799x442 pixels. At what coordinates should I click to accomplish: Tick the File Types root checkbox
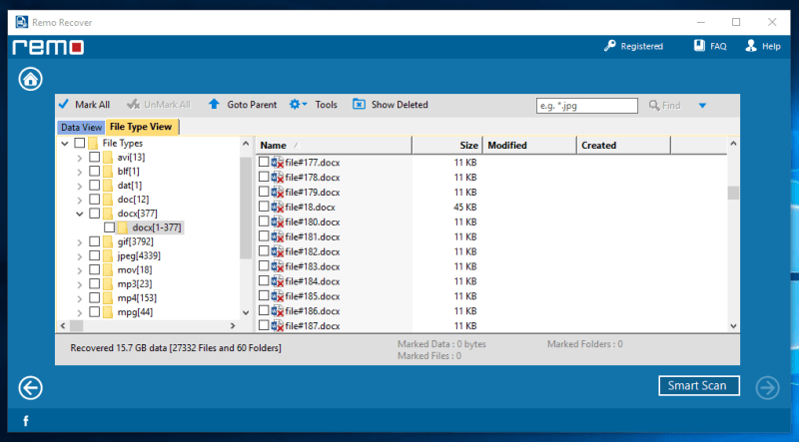[80, 143]
